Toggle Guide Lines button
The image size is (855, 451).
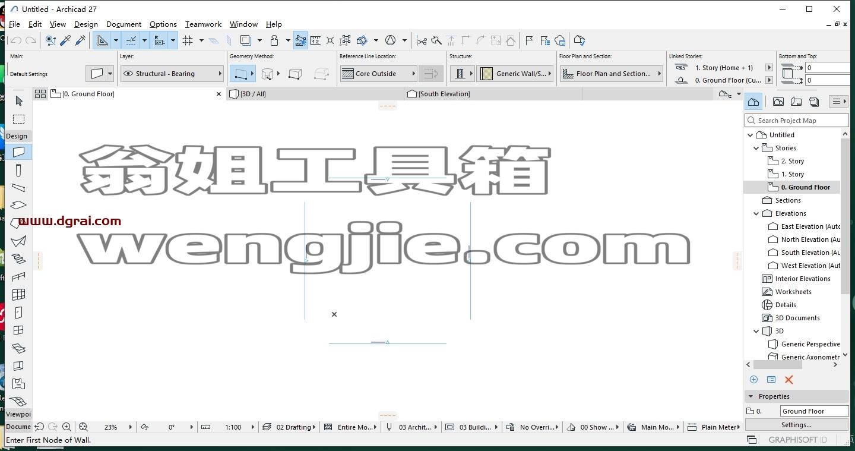tap(103, 40)
